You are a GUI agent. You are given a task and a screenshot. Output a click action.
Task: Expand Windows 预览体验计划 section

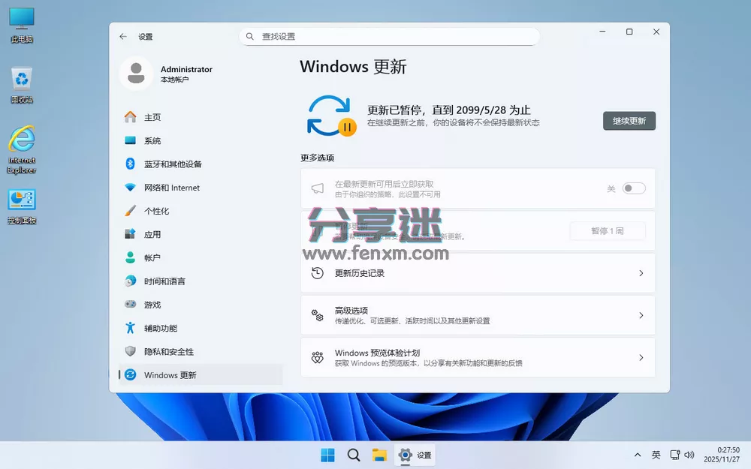tap(641, 358)
